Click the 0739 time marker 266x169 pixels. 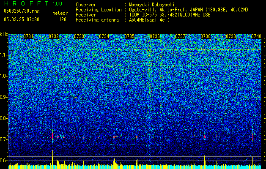[231, 36]
